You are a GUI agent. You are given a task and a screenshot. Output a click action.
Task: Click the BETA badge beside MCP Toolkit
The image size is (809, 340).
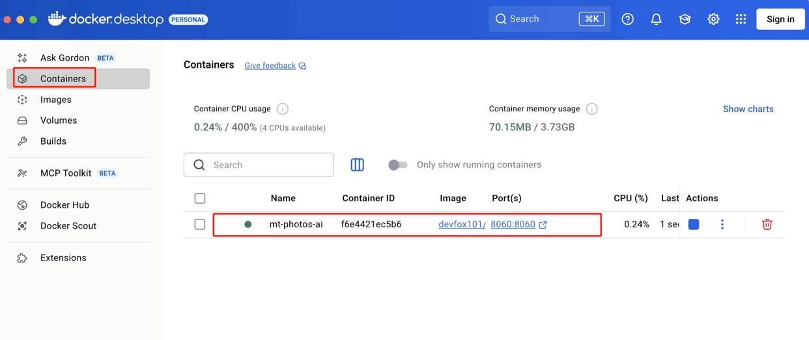click(x=107, y=173)
